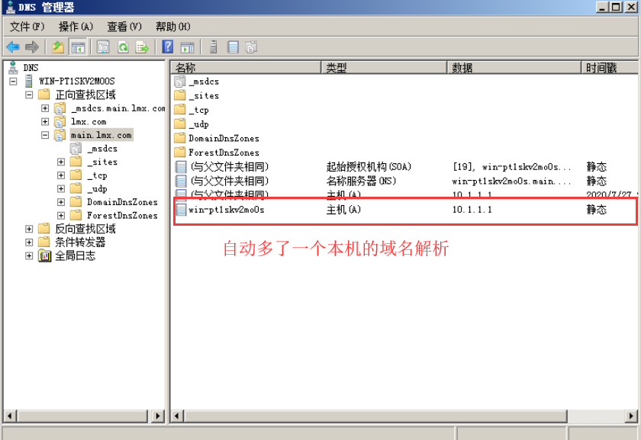
Task: Click the Back arrow toolbar icon
Action: pos(13,47)
